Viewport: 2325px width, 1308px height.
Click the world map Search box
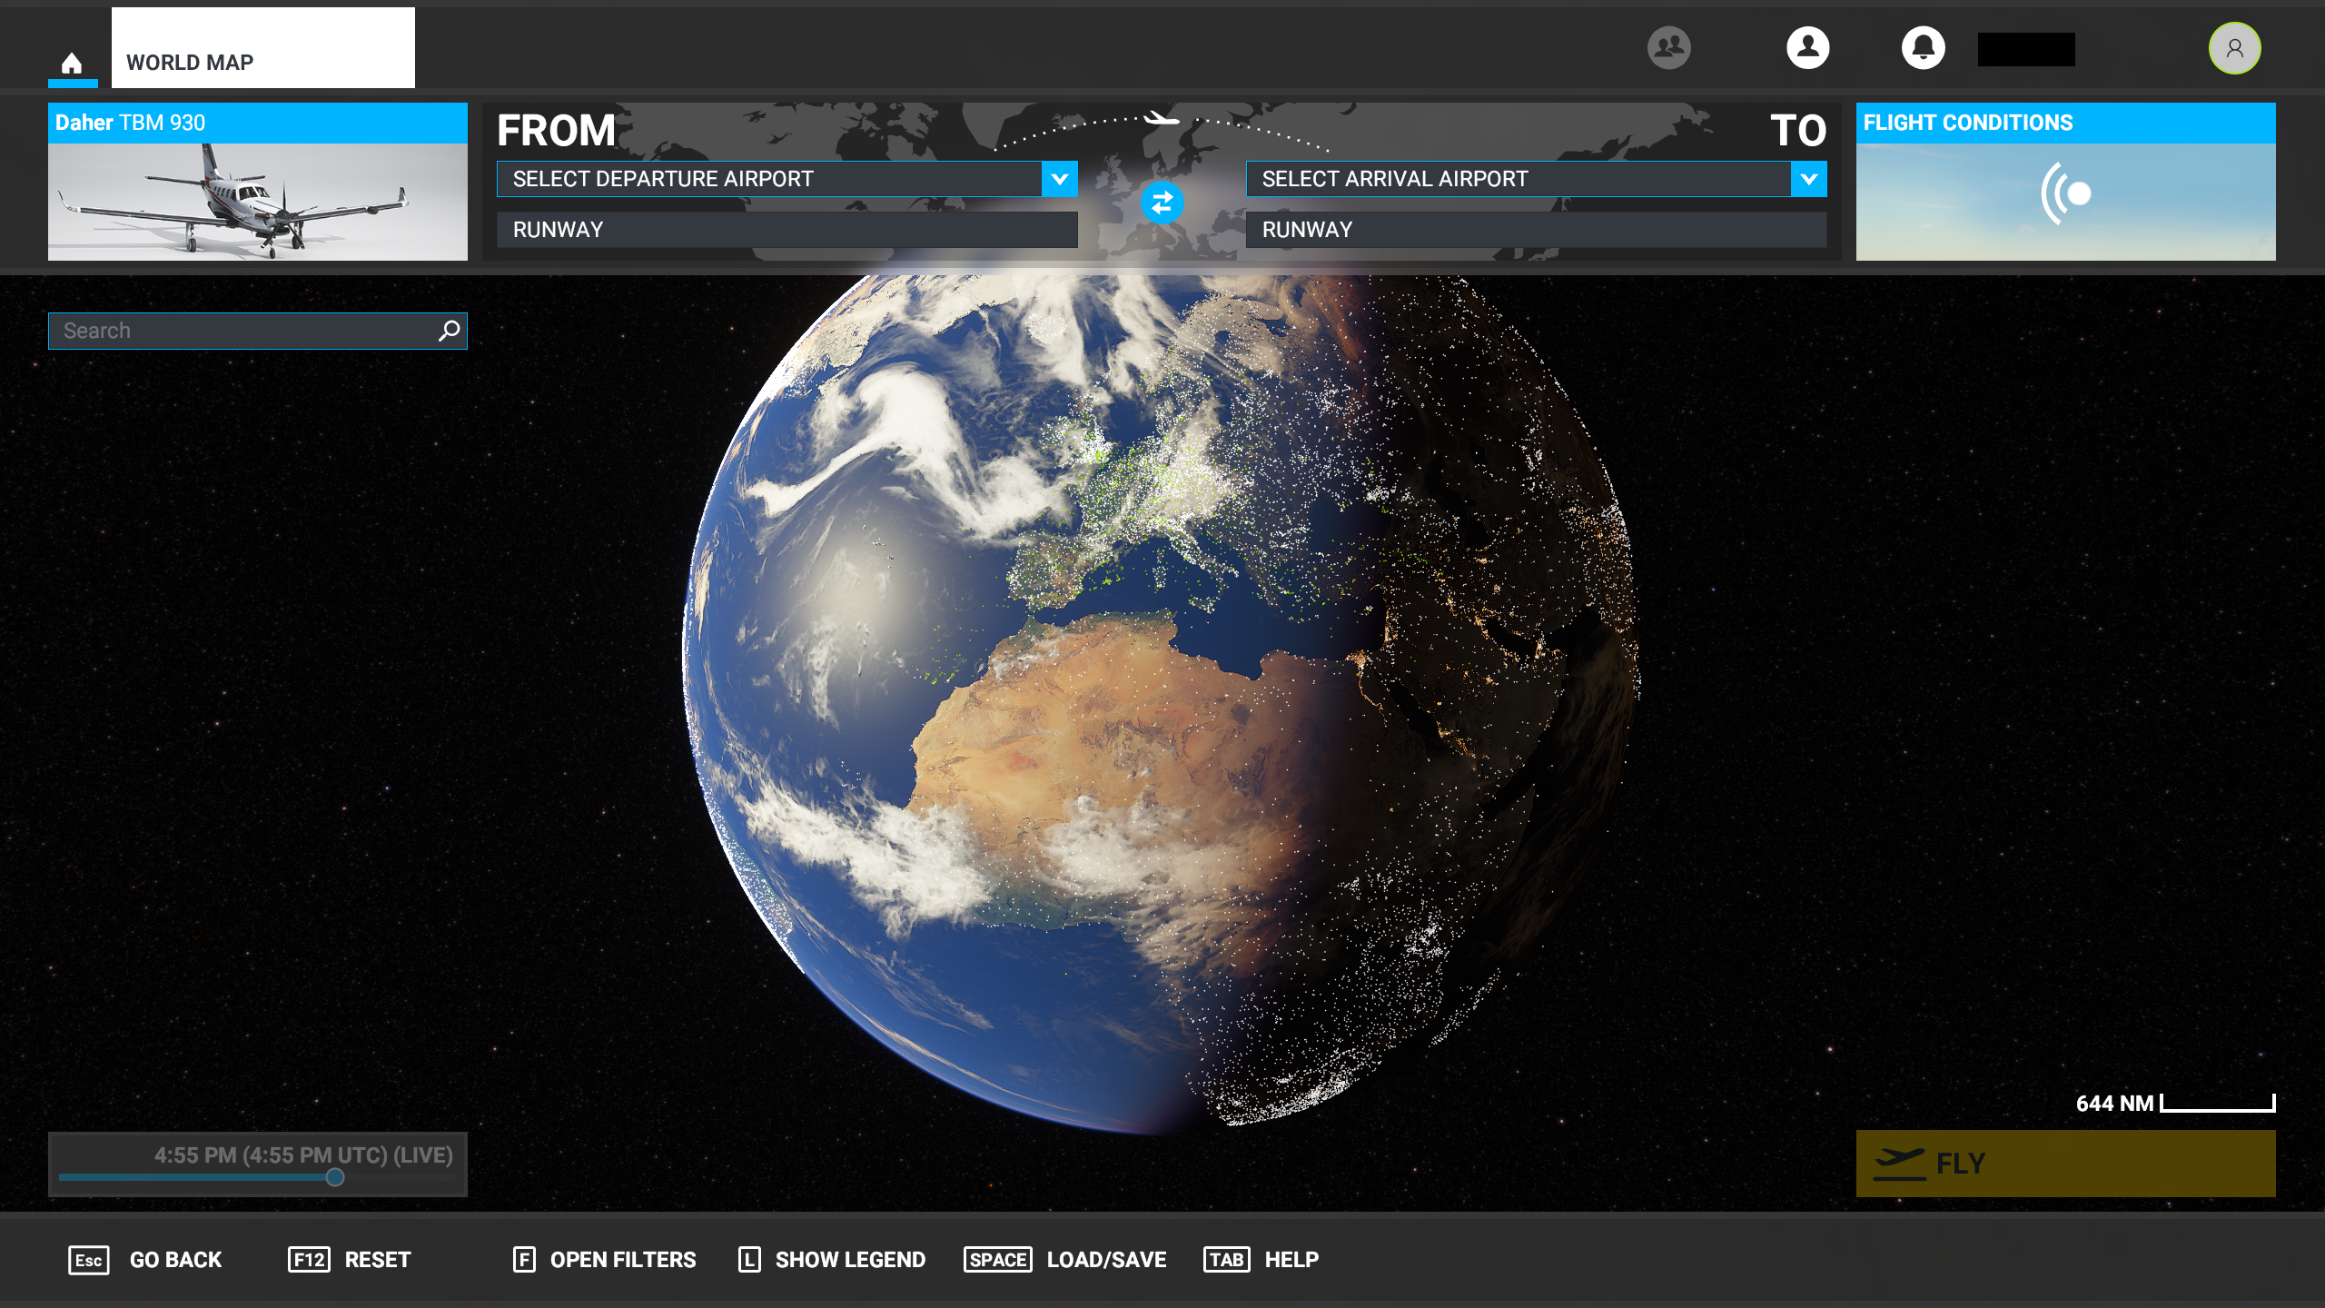pyautogui.click(x=258, y=331)
